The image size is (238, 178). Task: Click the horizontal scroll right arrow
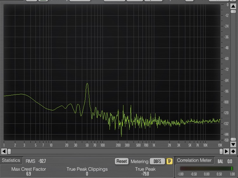(227, 151)
